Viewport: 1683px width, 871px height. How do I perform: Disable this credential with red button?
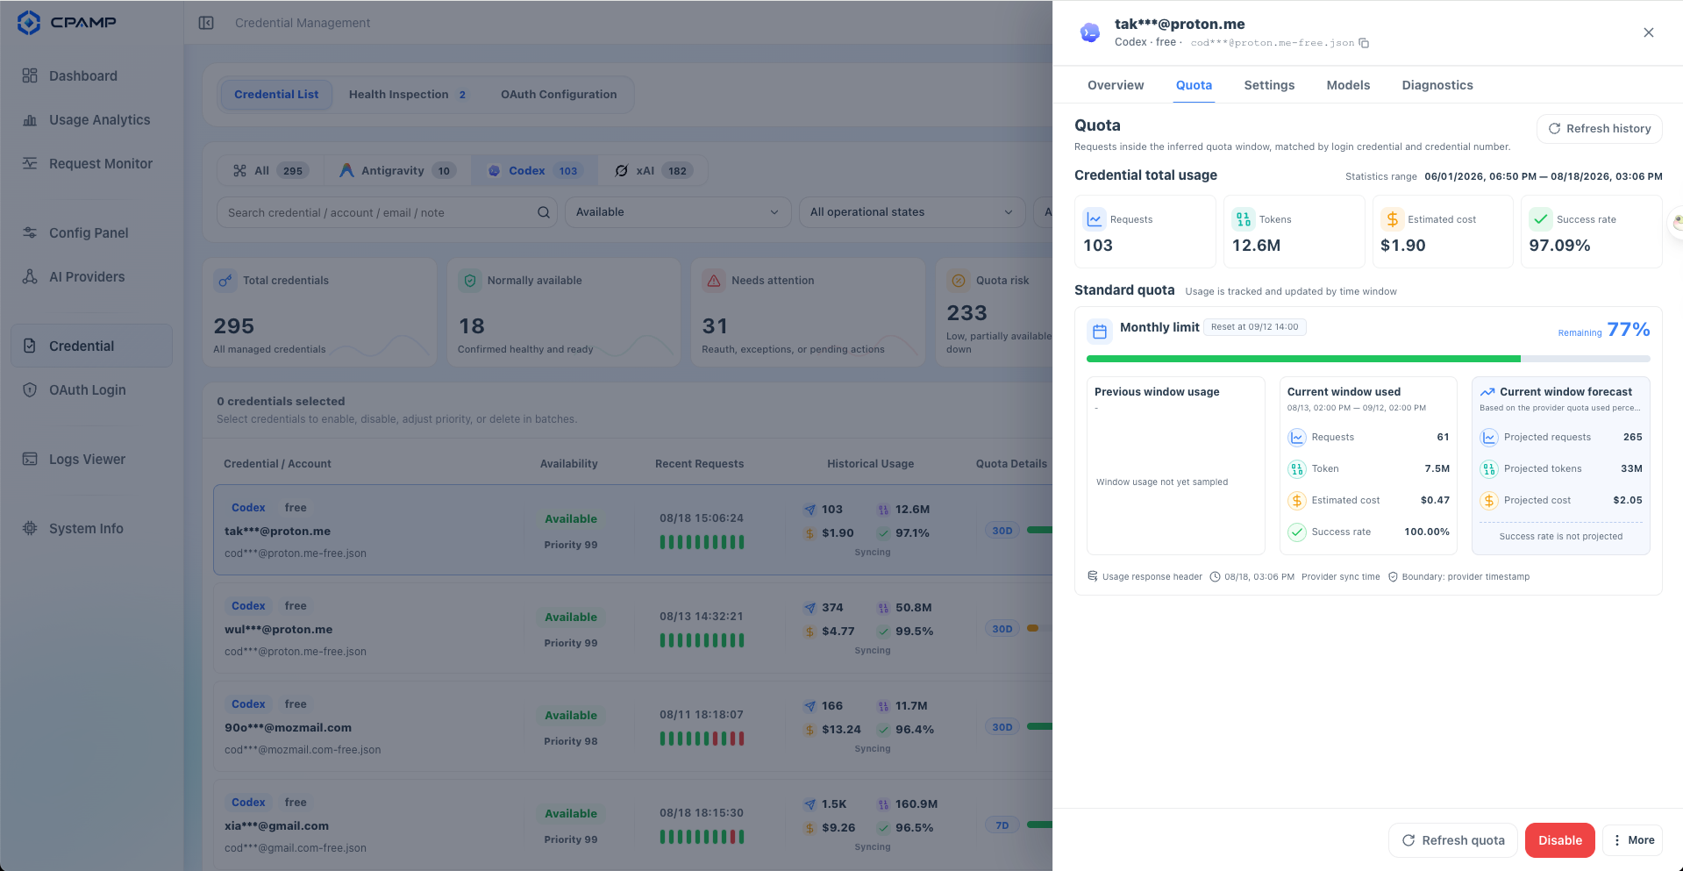tap(1560, 840)
